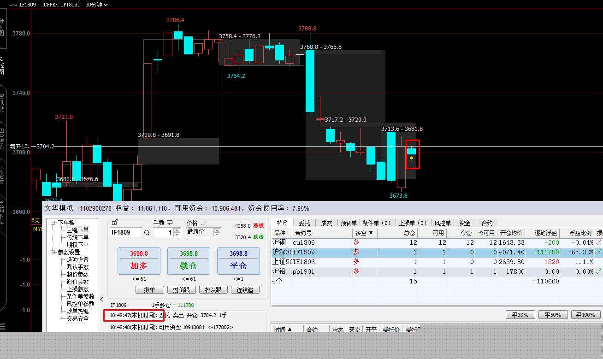Click the 排队跟 button
The width and height of the screenshot is (603, 359).
point(213,290)
